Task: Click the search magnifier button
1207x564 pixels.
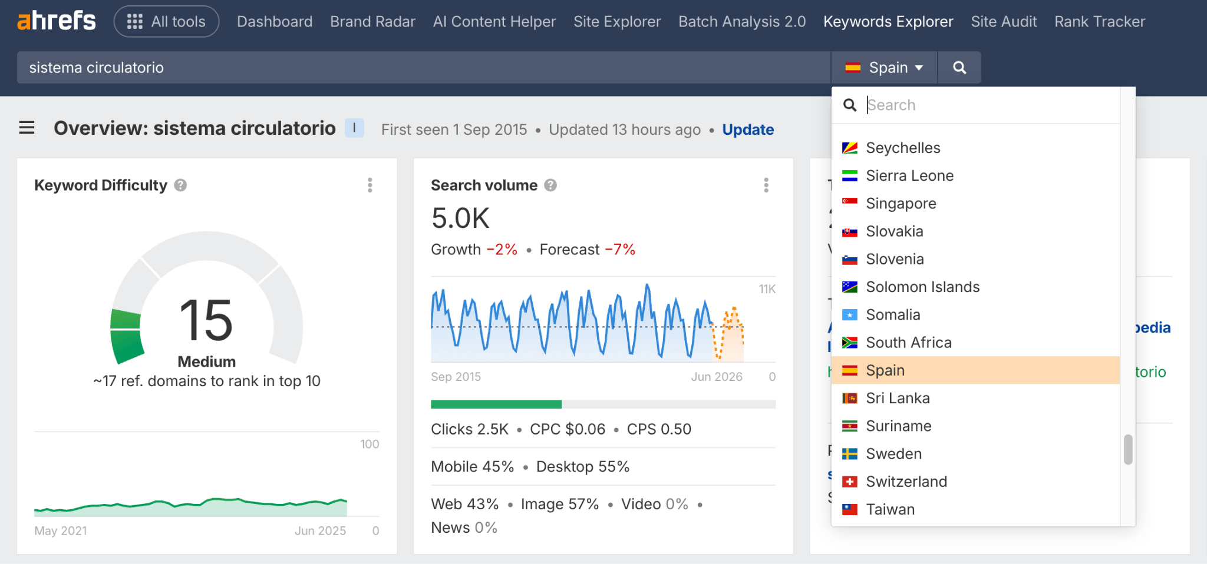Action: (x=959, y=67)
